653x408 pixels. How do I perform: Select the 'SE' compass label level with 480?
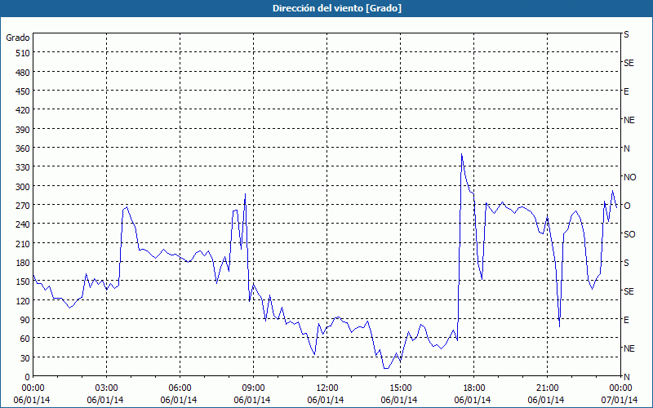[x=629, y=63]
